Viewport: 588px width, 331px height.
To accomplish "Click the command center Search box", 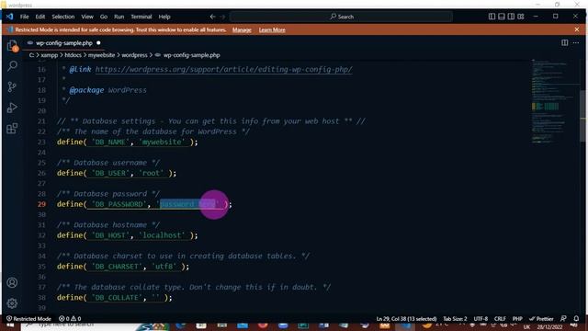I will point(341,17).
